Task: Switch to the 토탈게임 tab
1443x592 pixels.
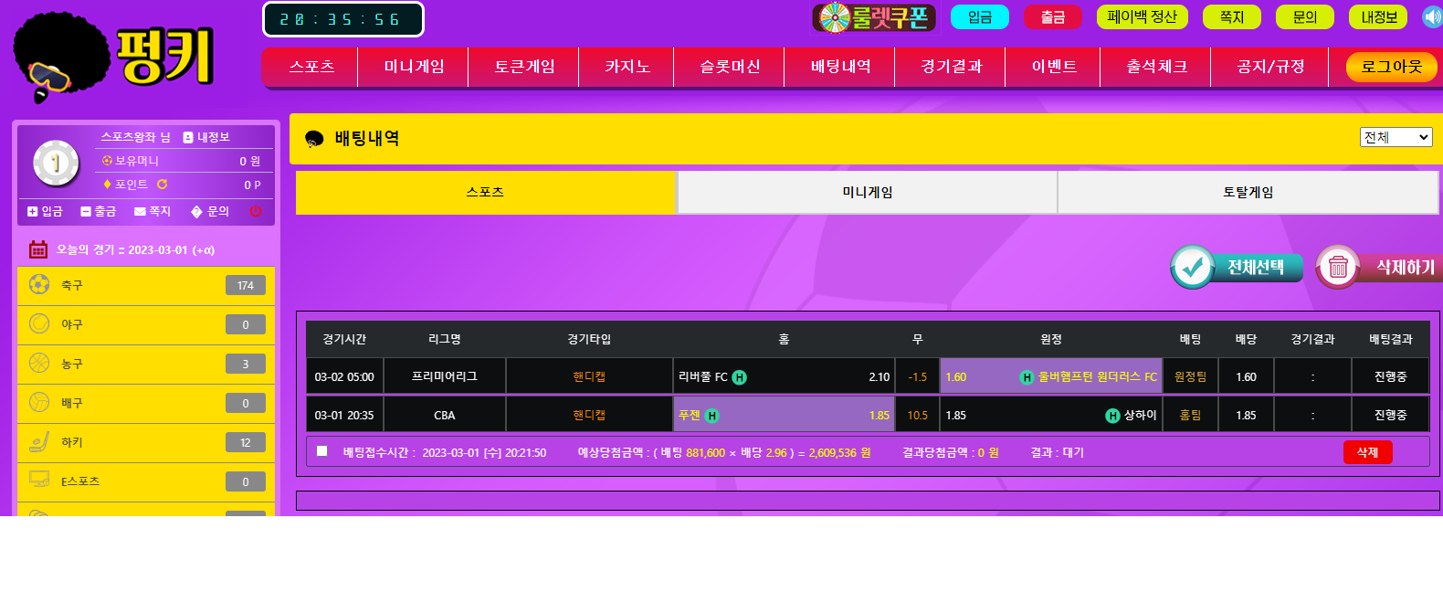Action: (x=1248, y=193)
